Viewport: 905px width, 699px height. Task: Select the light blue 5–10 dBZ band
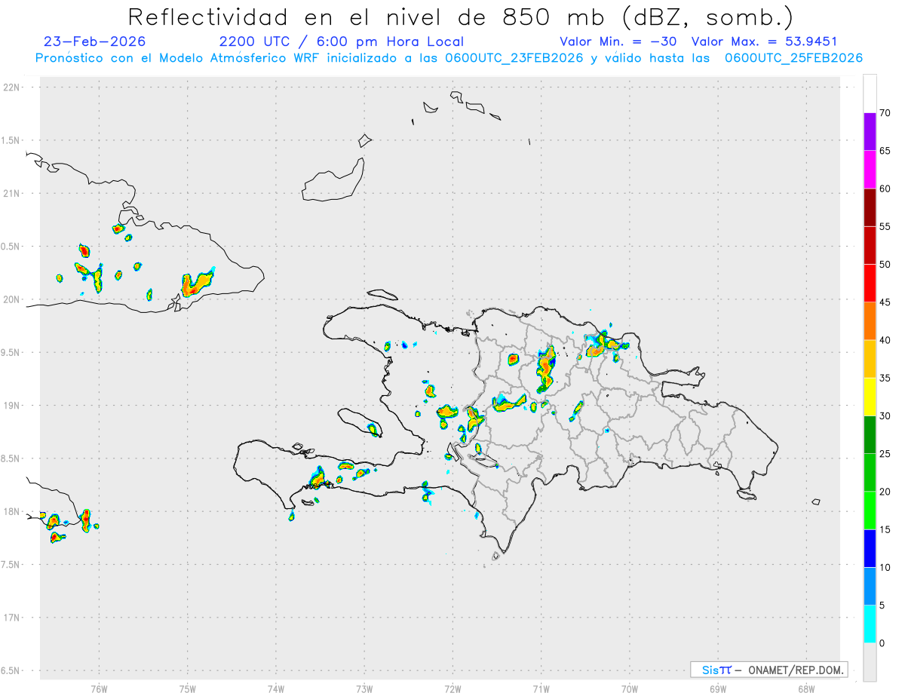(870, 587)
